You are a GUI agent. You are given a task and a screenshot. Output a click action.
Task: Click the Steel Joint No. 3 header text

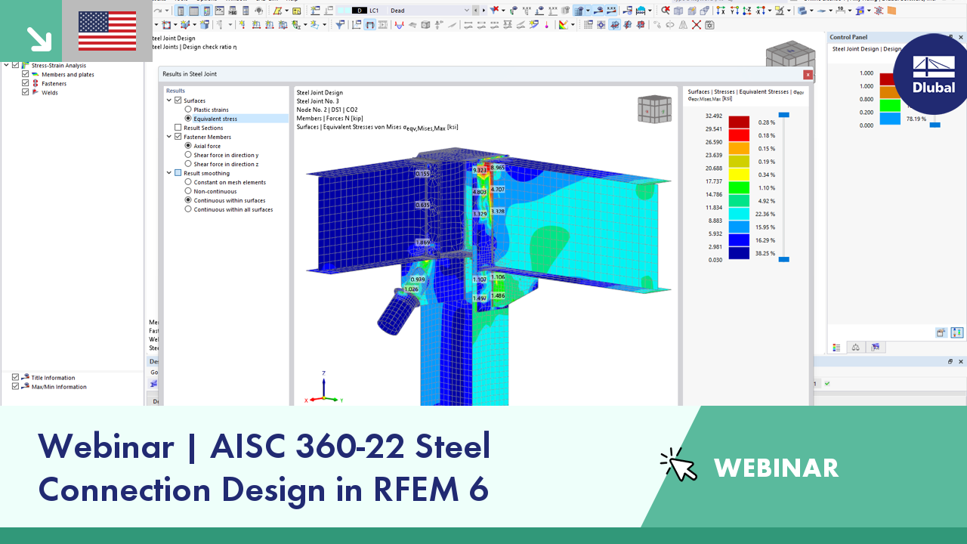317,101
